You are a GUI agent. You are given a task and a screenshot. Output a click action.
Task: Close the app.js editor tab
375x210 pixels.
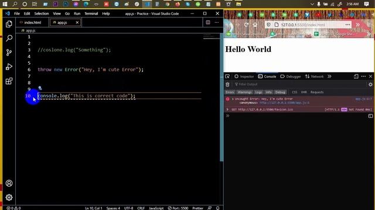point(77,22)
